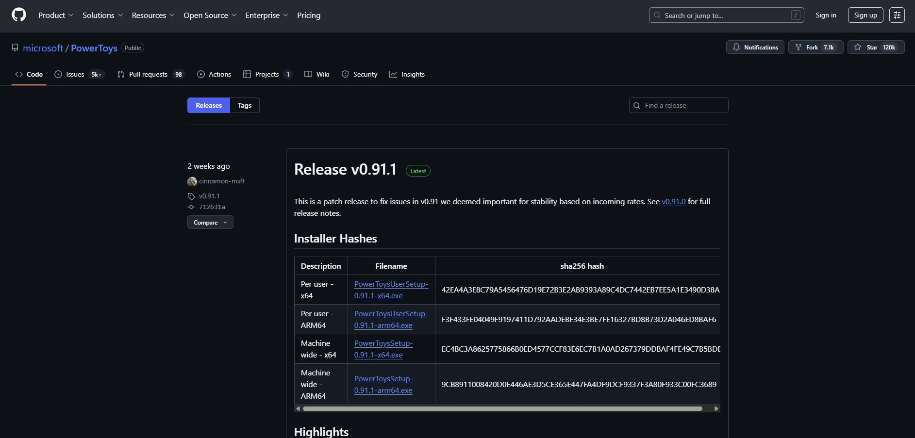The width and height of the screenshot is (915, 438).
Task: Open the Insights tab
Action: point(407,74)
